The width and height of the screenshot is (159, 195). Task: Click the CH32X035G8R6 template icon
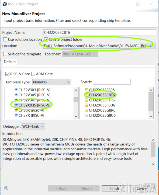click(86, 110)
